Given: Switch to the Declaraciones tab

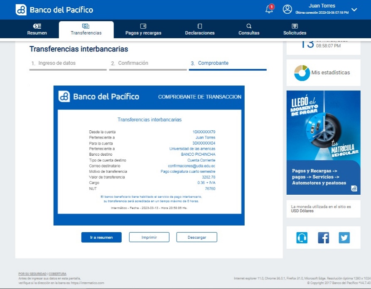Looking at the screenshot, I should [200, 29].
